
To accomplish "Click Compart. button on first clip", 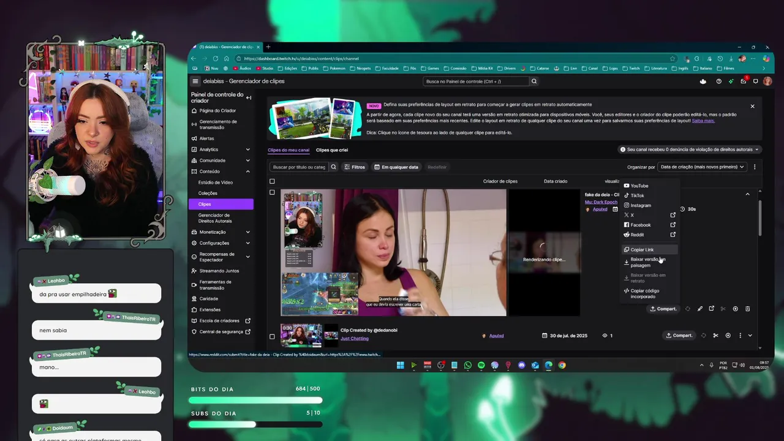I will 663,309.
